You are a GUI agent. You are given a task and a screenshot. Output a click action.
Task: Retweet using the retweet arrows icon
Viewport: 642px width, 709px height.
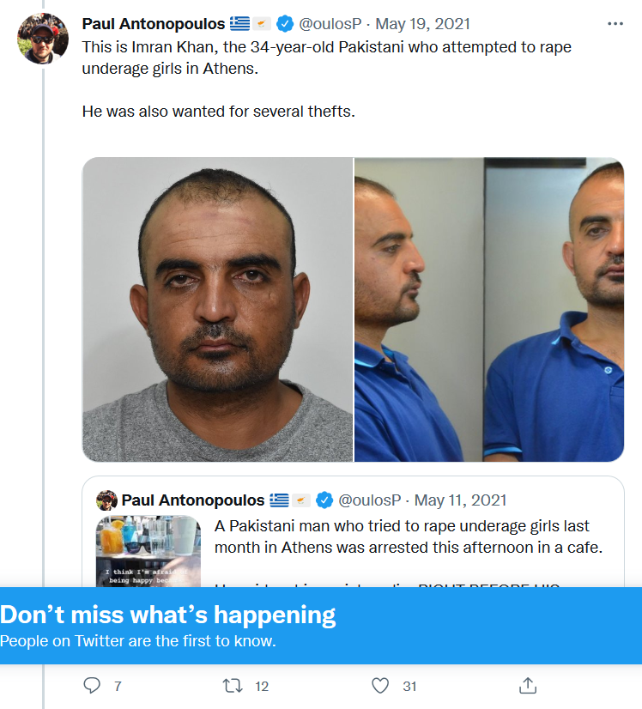point(233,686)
